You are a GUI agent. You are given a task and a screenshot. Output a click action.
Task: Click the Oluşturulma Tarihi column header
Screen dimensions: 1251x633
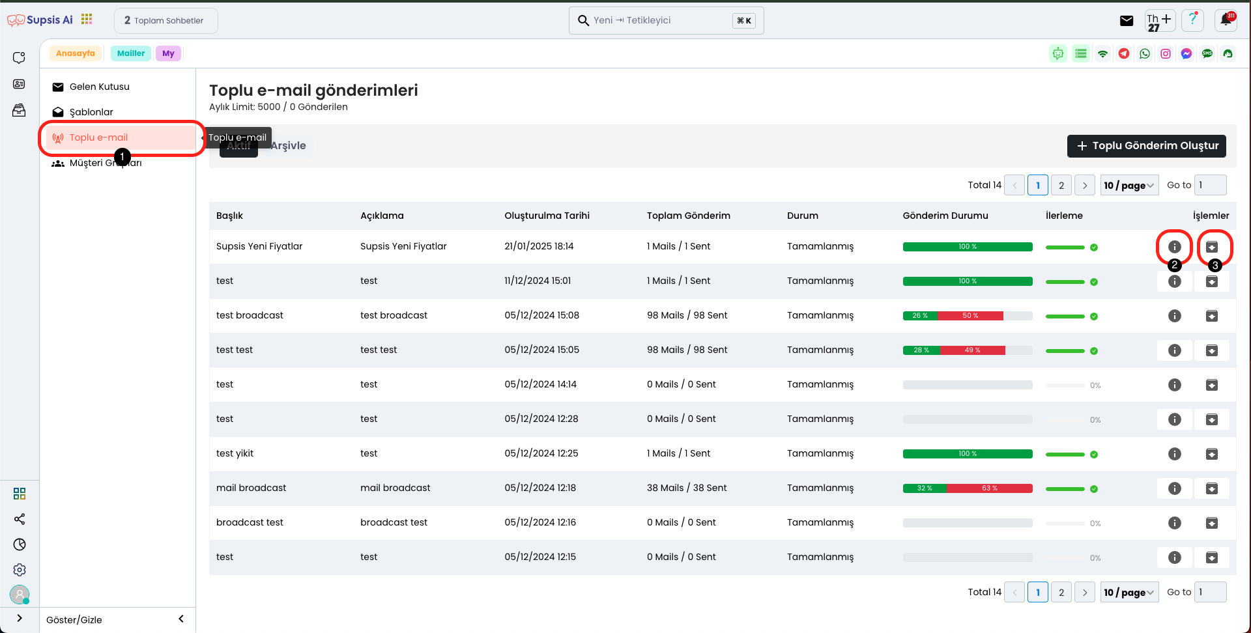pyautogui.click(x=547, y=216)
